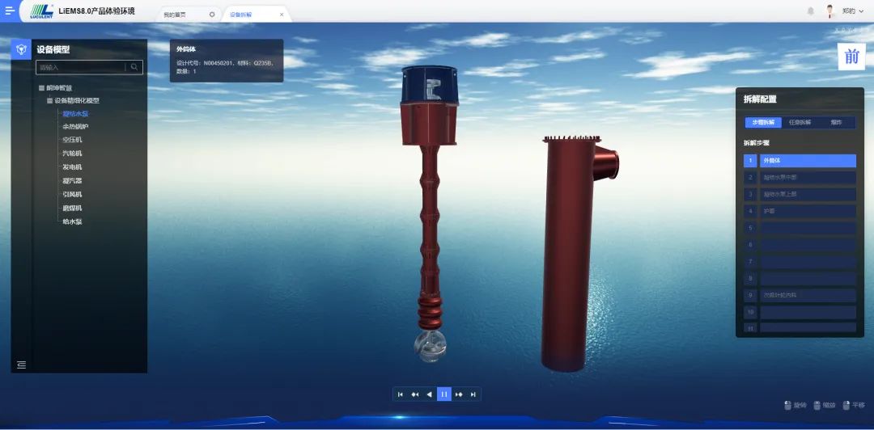Image resolution: width=874 pixels, height=430 pixels.
Task: Open the 设备模型 cube icon panel
Action: click(x=21, y=49)
